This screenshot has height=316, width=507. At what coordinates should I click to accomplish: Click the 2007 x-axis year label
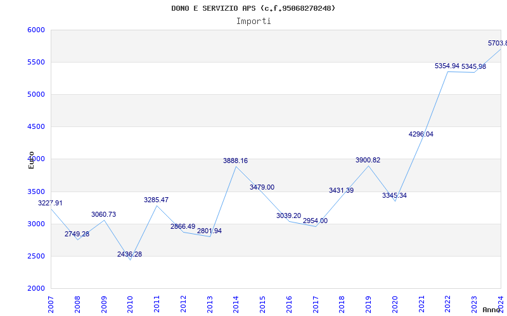click(x=51, y=305)
